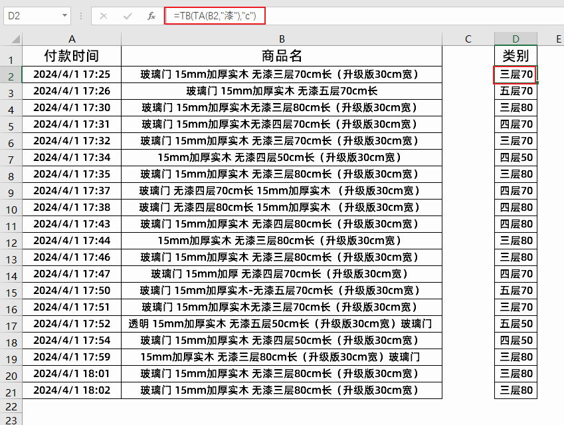Click product cell starting with 透明 15mm加厚实木

[x=282, y=324]
